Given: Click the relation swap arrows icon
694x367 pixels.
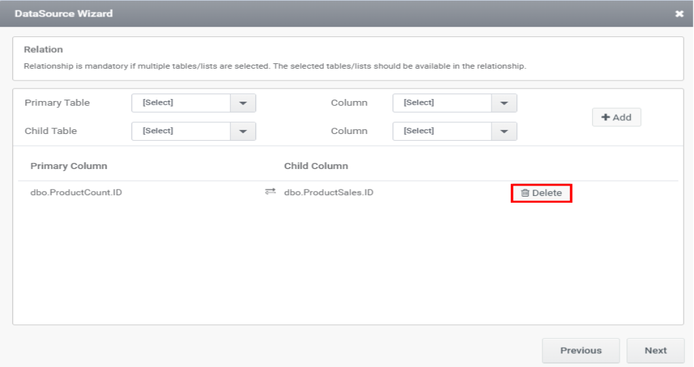Looking at the screenshot, I should [x=270, y=192].
